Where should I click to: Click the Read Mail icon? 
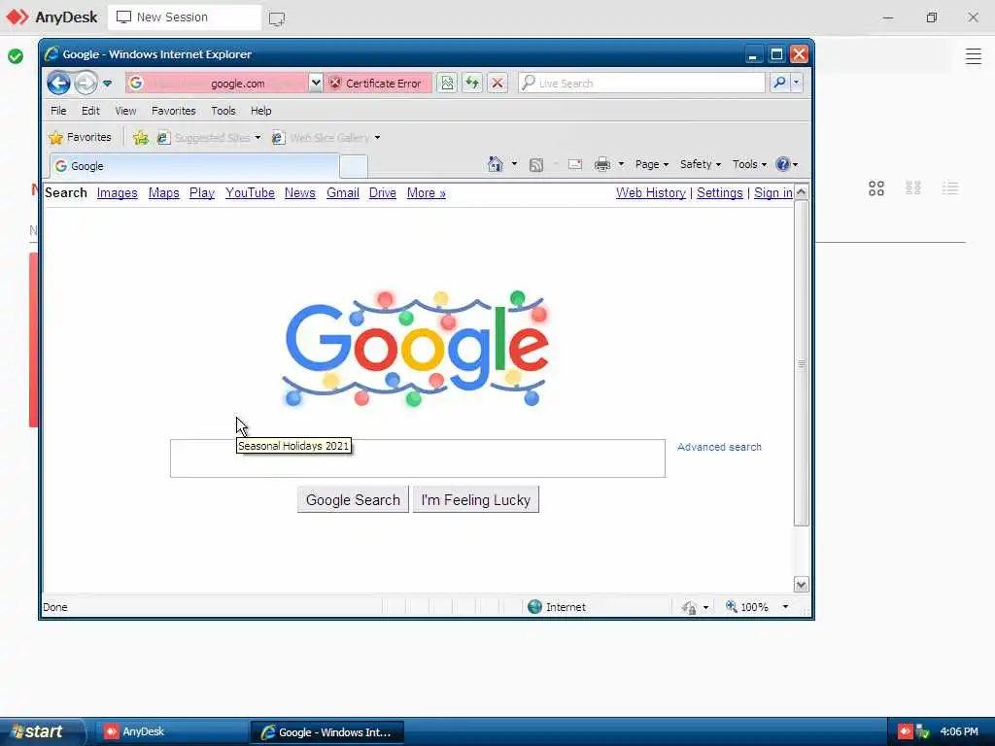[575, 164]
